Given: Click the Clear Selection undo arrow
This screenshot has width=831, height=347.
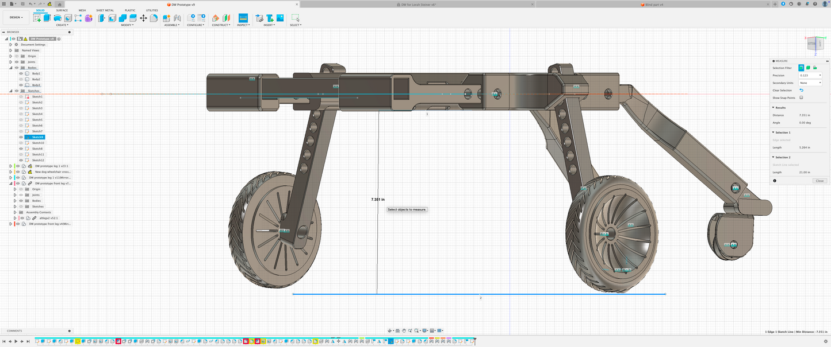Looking at the screenshot, I should pos(802,91).
